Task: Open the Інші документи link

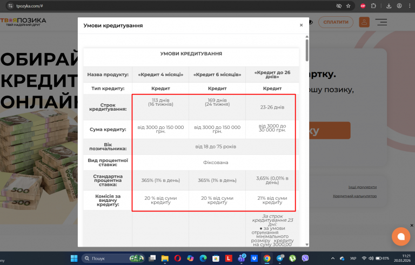Action: click(x=362, y=187)
